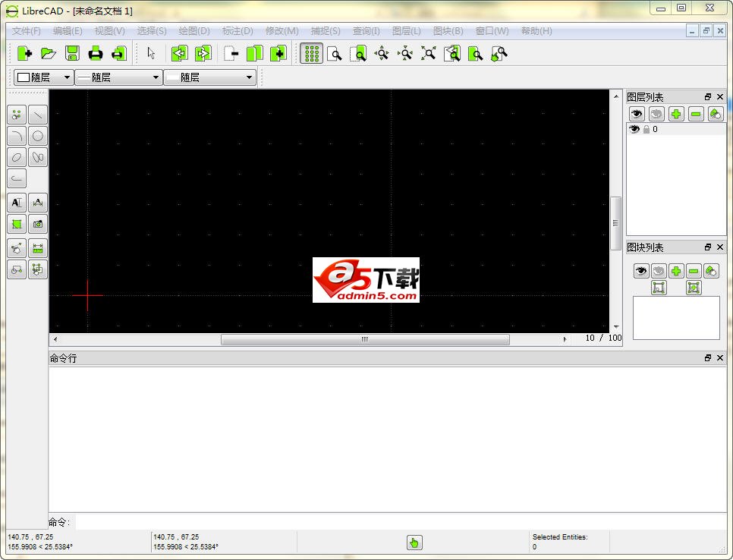Screen dimensions: 733x560
Task: Select the Circle drawing tool
Action: (37, 136)
